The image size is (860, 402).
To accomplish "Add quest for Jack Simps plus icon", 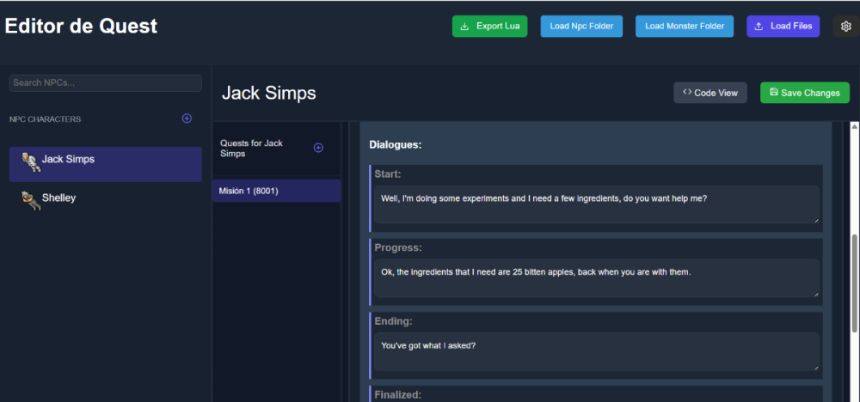I will click(x=318, y=148).
